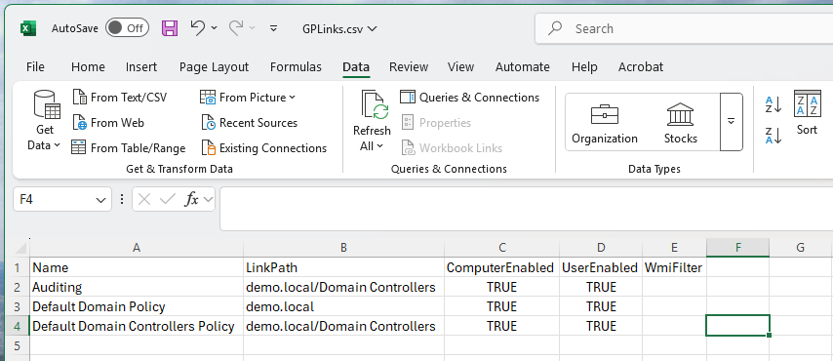Open the GPLinks.csv file name dropdown
Image resolution: width=833 pixels, height=361 pixels.
[x=339, y=28]
